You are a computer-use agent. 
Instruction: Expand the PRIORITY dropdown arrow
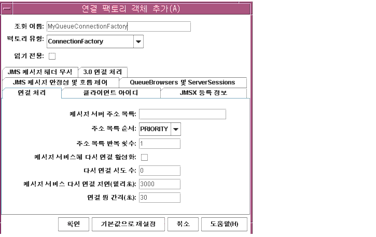click(x=176, y=129)
